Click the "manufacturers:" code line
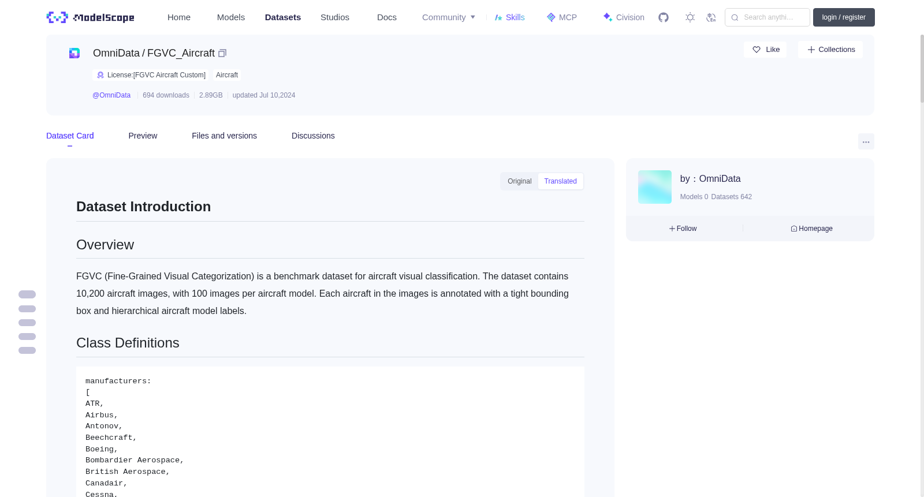The width and height of the screenshot is (924, 497). tap(118, 381)
